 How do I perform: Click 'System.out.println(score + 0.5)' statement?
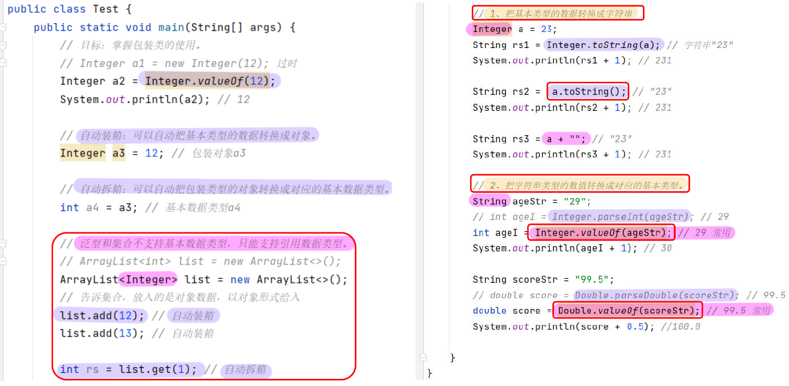click(x=564, y=326)
